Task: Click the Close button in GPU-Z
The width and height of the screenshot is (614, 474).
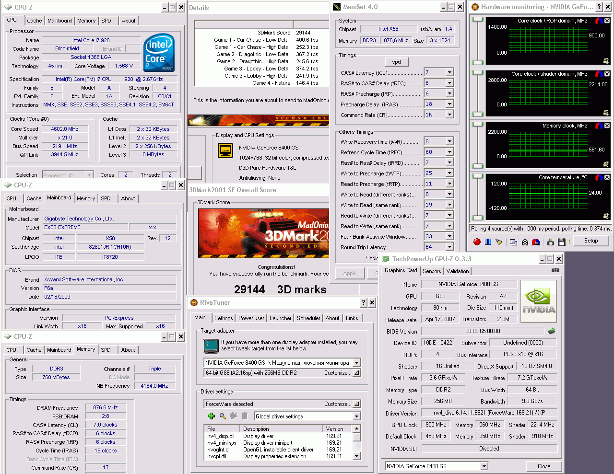Action: [x=544, y=466]
